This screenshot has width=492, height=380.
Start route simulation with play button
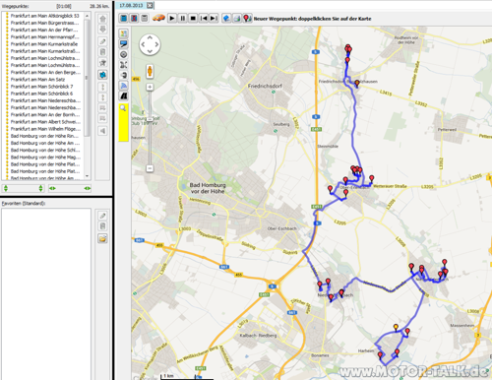pos(172,19)
